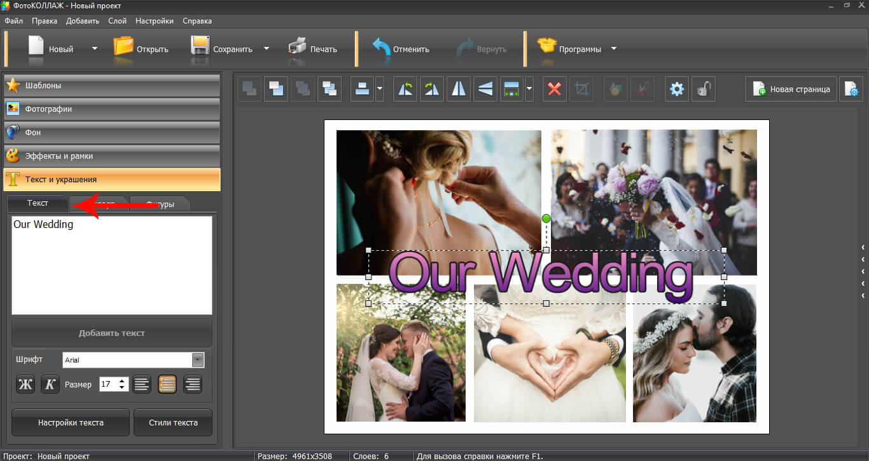Viewport: 869px width, 461px height.
Task: Open the align objects dropdown arrow
Action: (380, 89)
